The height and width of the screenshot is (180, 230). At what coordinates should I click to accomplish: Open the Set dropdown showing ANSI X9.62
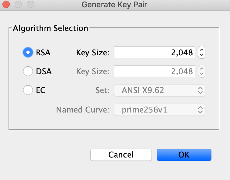click(x=159, y=90)
